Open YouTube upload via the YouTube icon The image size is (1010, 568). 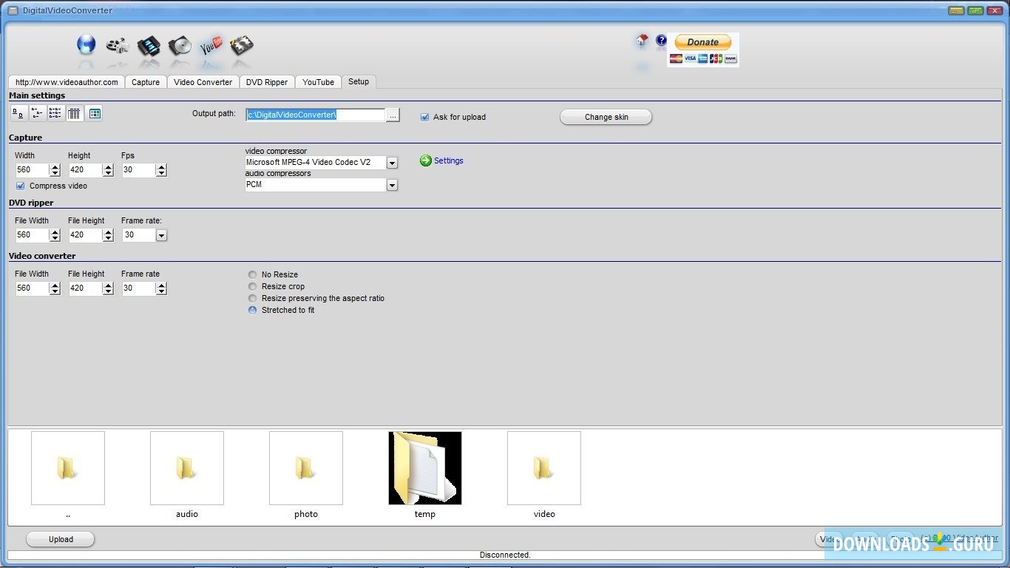coord(211,46)
